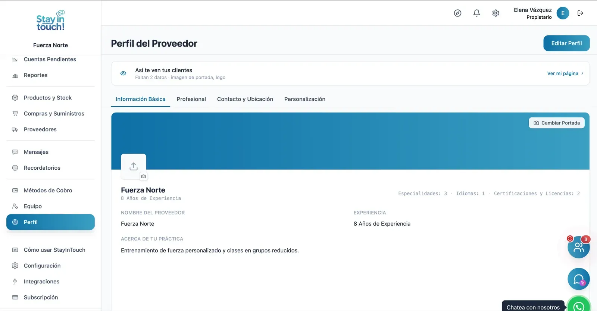The width and height of the screenshot is (597, 311).
Task: Open Cómo usar StayInTouch
Action: (50, 250)
